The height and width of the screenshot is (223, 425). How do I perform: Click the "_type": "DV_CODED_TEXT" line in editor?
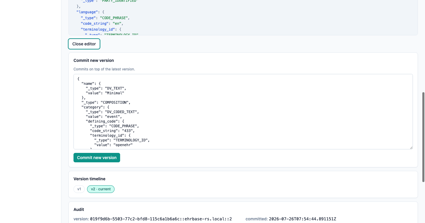(x=112, y=112)
